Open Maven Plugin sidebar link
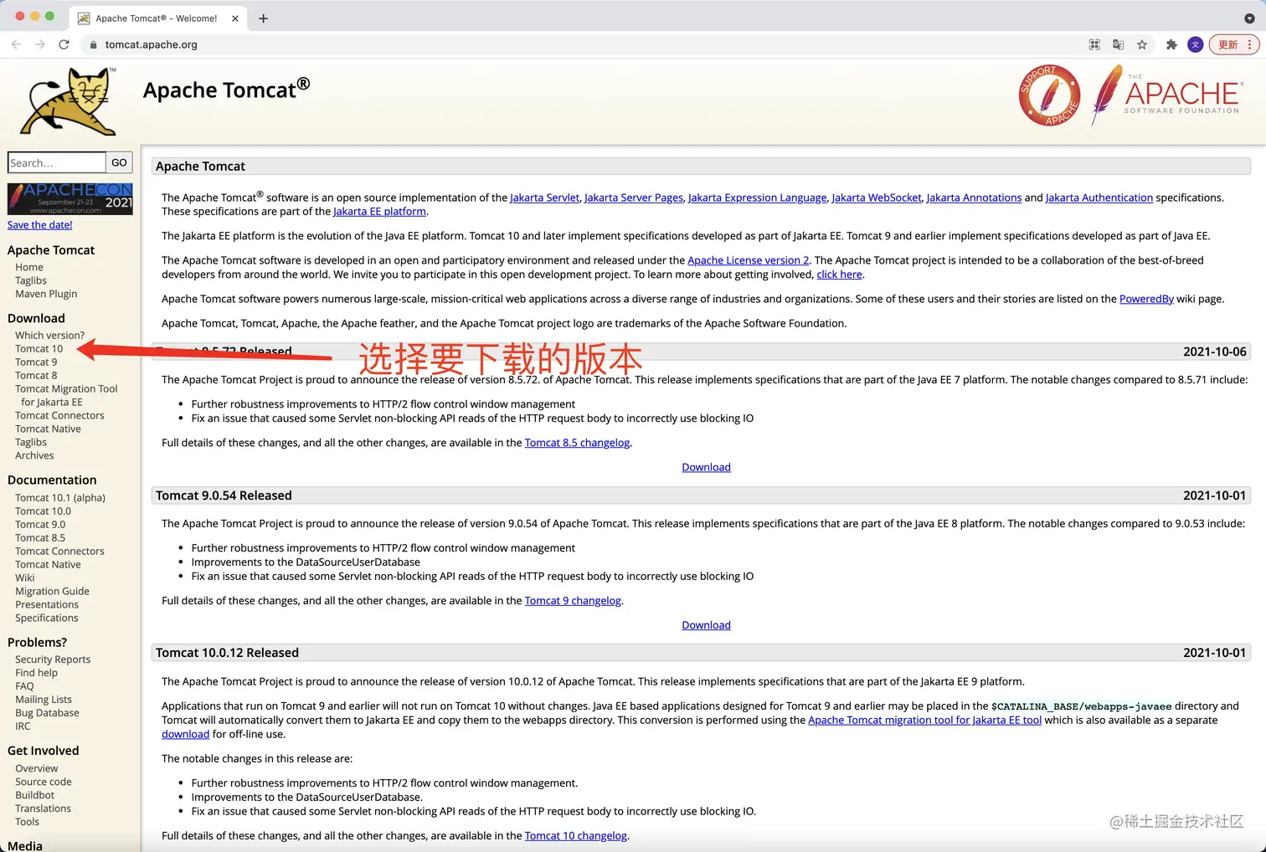Image resolution: width=1266 pixels, height=852 pixels. [46, 295]
